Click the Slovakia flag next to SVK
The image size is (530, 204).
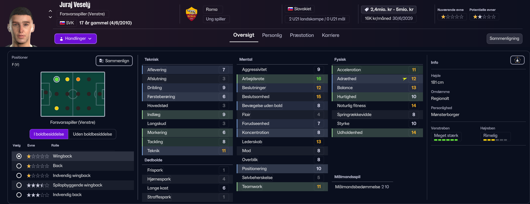click(62, 23)
